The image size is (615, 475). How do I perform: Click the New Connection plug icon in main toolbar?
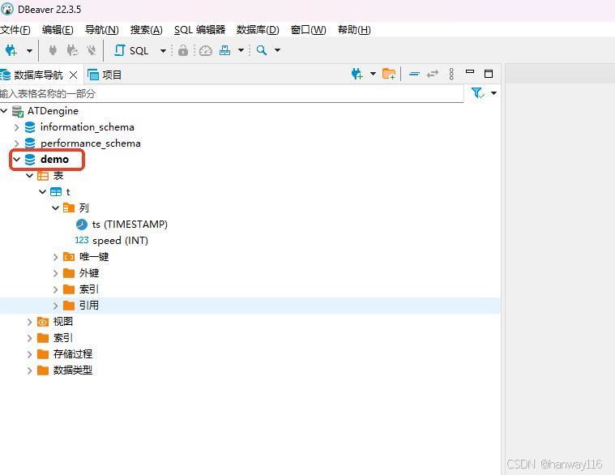click(11, 50)
